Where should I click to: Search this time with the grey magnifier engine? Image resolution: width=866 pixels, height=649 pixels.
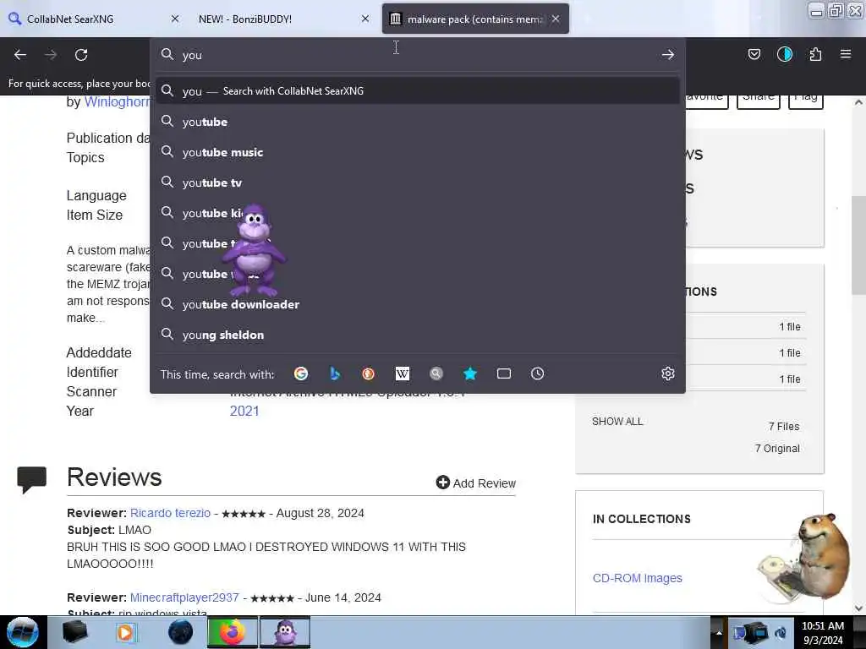tap(436, 374)
